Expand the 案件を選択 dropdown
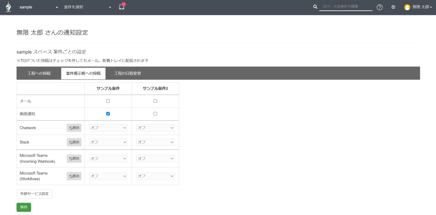The width and height of the screenshot is (436, 215). pos(87,7)
